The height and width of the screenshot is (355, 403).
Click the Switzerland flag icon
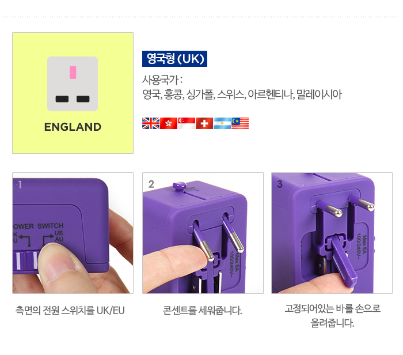(204, 123)
